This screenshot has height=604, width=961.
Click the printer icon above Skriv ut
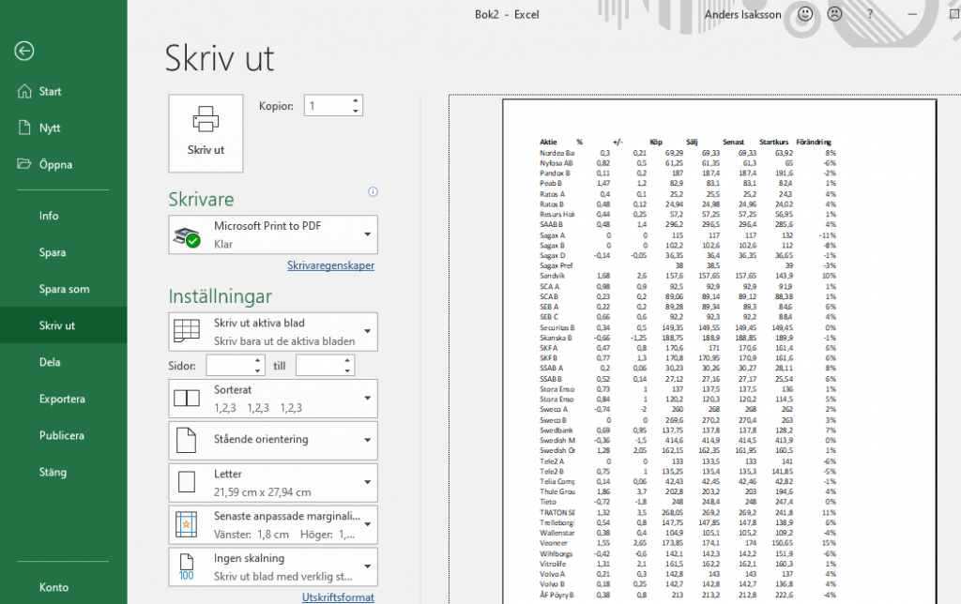206,119
